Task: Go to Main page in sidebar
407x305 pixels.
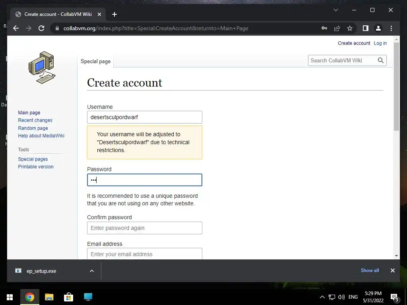Action: click(x=29, y=112)
